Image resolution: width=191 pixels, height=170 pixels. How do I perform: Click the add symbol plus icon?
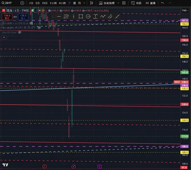[22, 3]
